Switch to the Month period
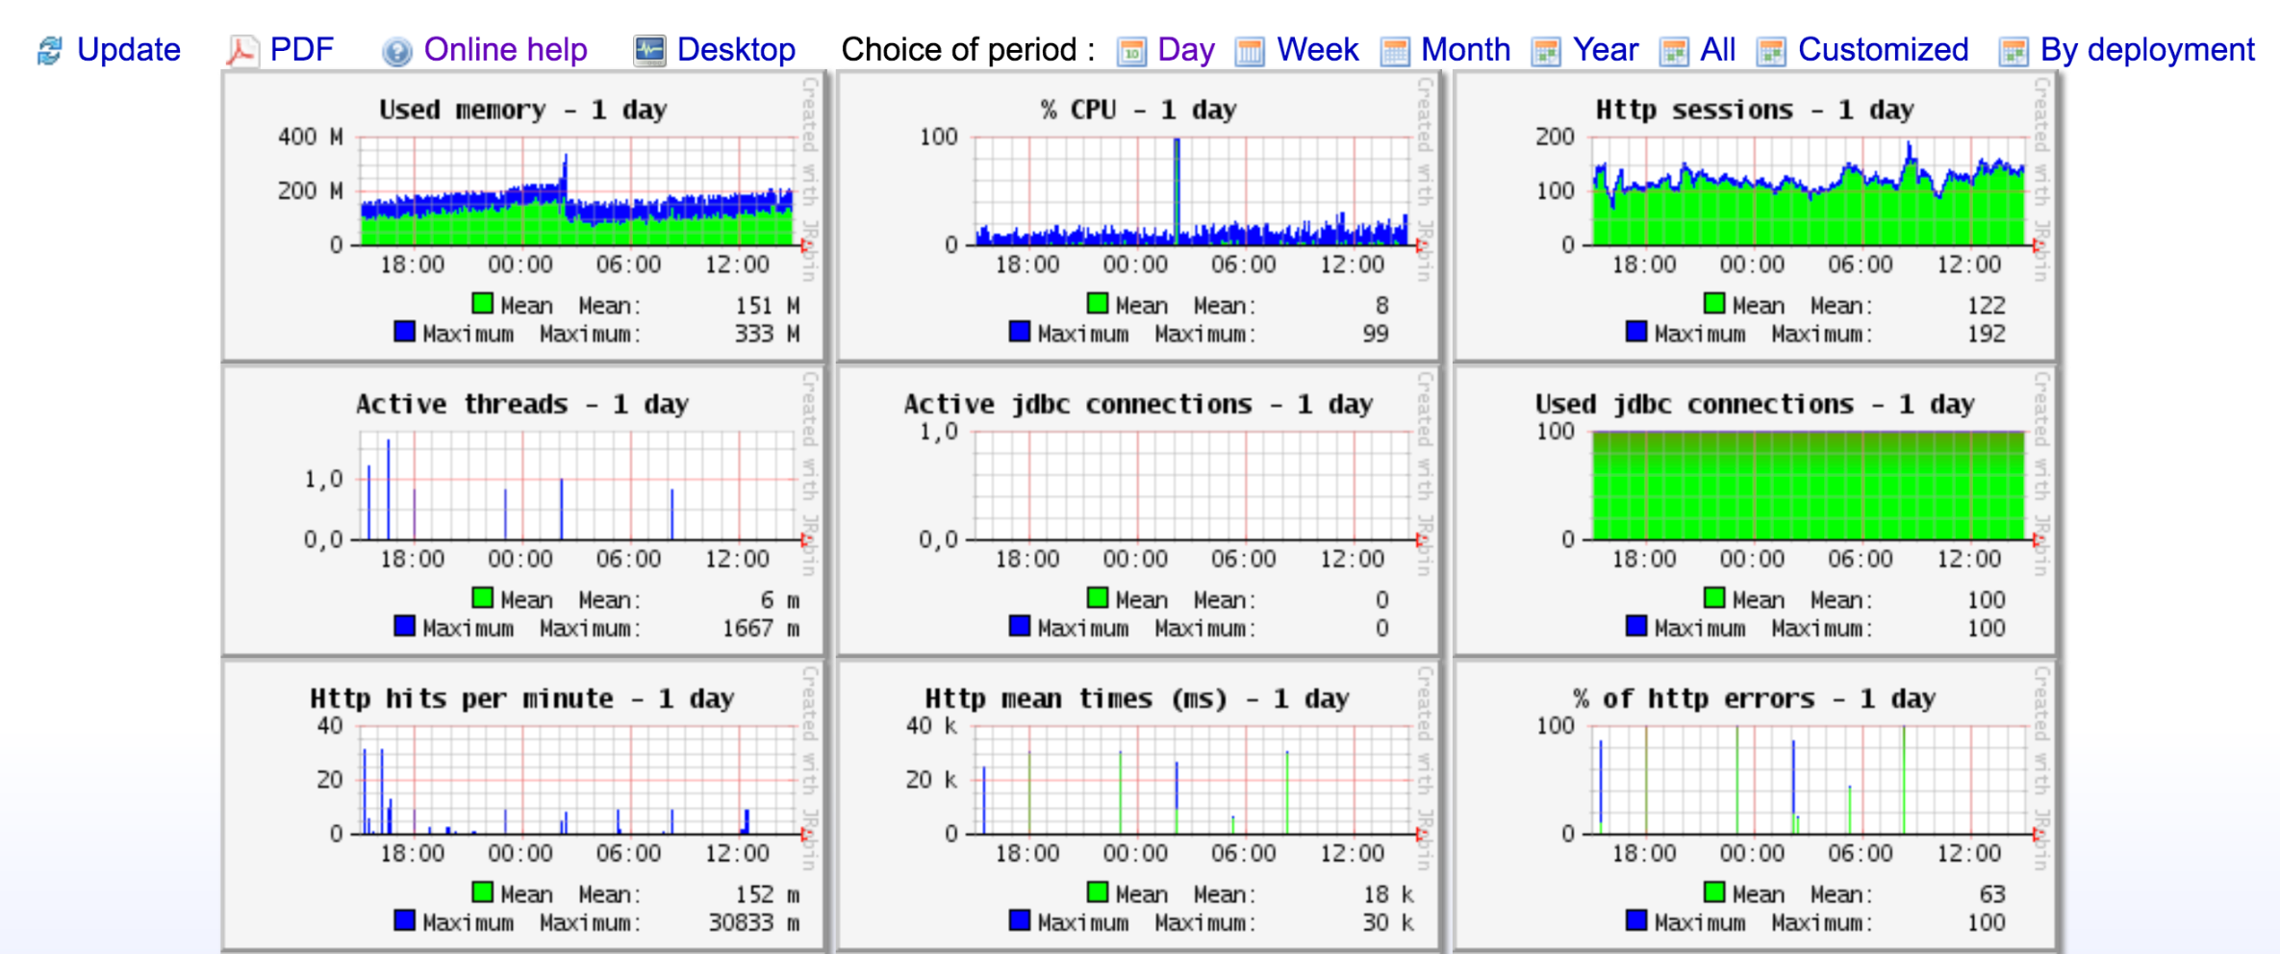2280x954 pixels. coord(1465,50)
